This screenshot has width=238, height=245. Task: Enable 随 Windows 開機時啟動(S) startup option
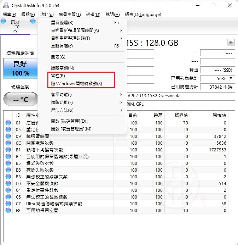[76, 84]
